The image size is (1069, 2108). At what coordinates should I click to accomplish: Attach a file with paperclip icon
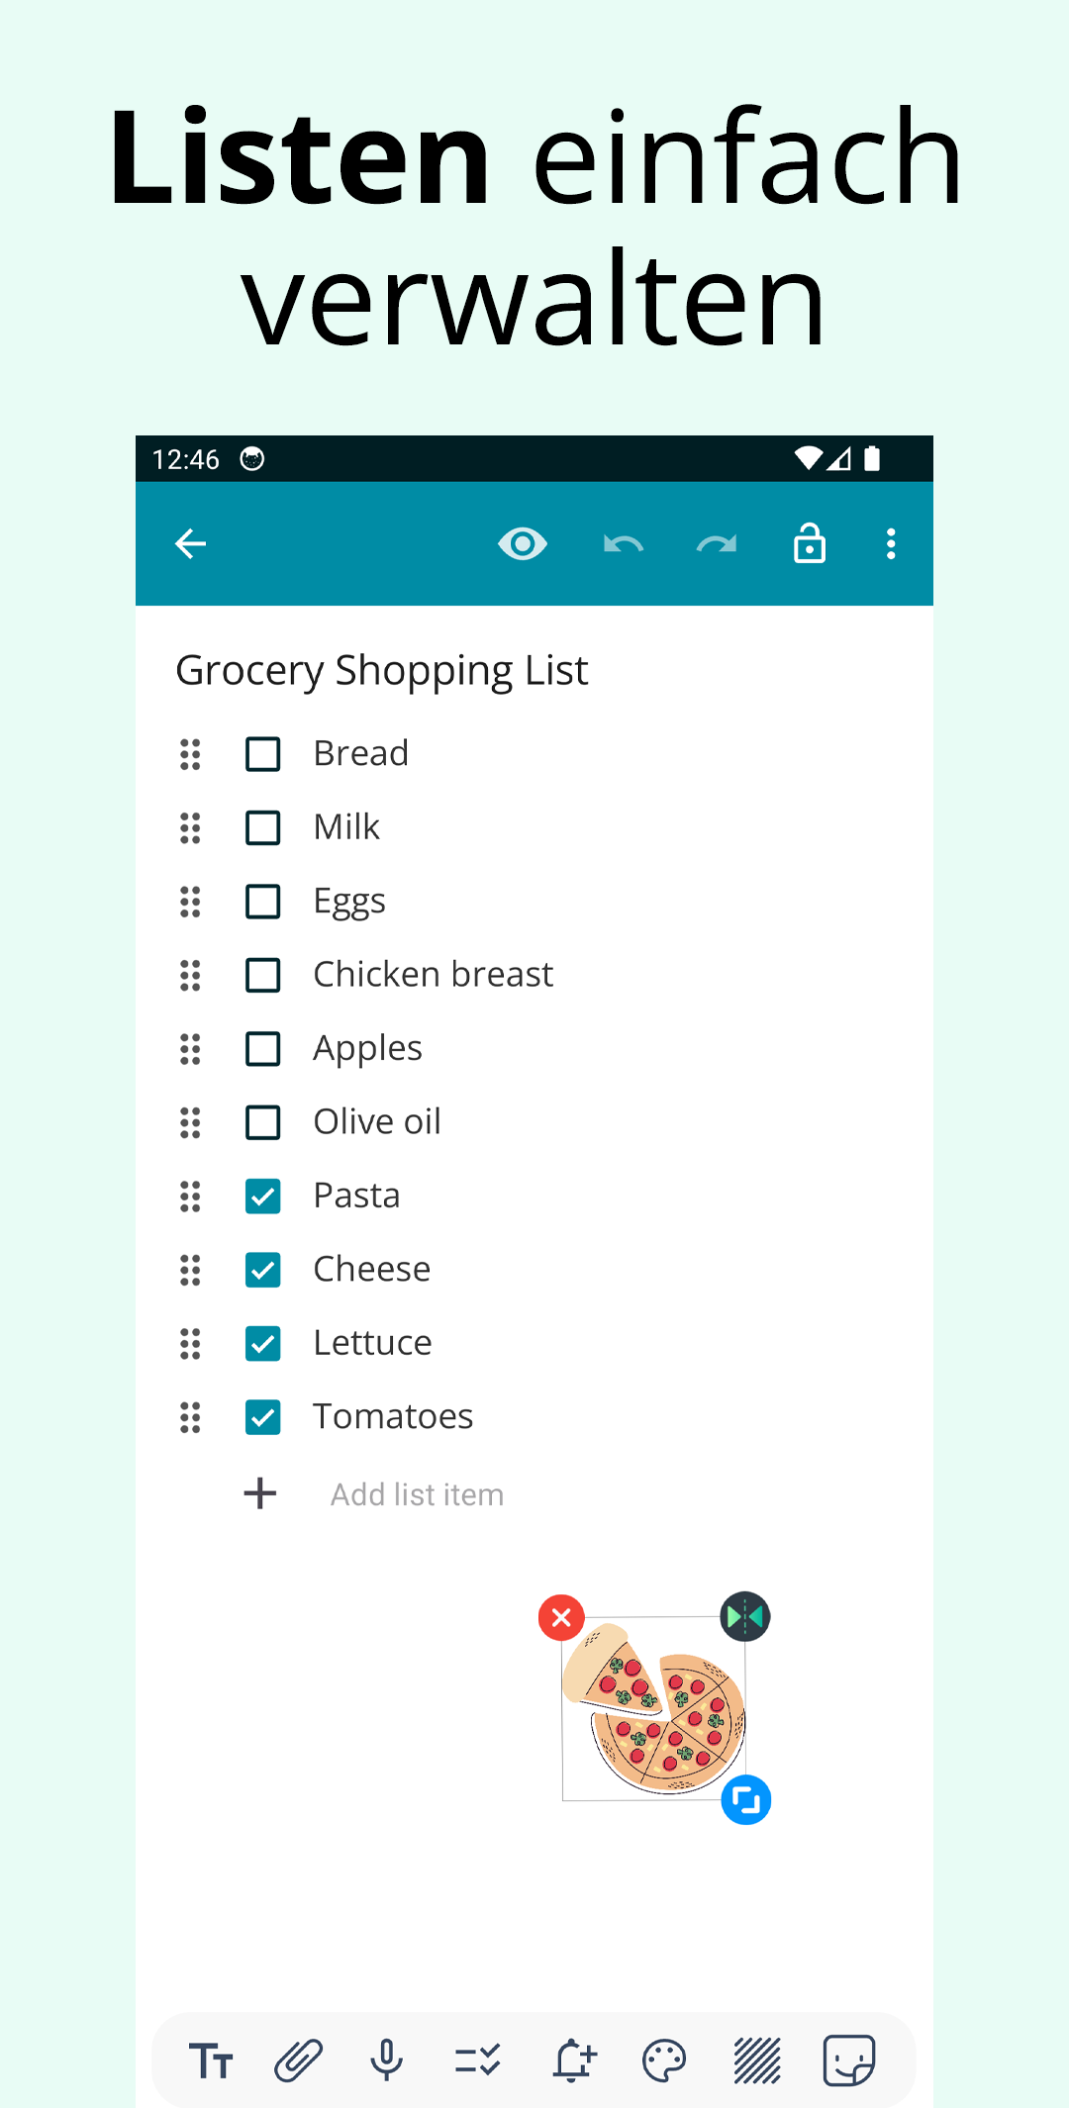[298, 2061]
